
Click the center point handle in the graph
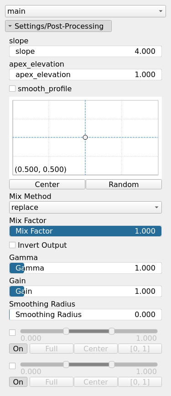click(x=85, y=137)
